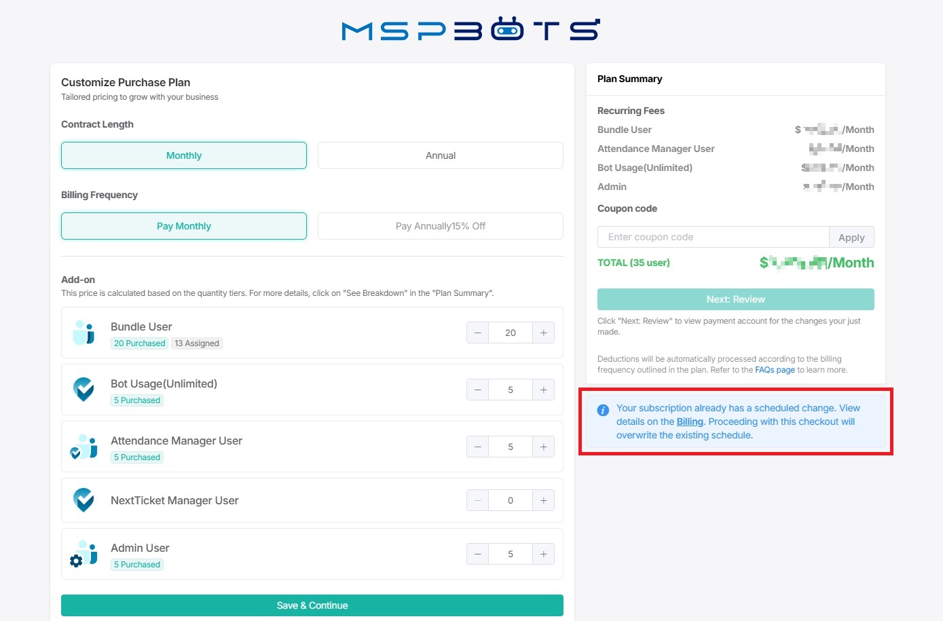Screen dimensions: 943x621
Task: Select Pay Monthly billing frequency
Action: 184,226
